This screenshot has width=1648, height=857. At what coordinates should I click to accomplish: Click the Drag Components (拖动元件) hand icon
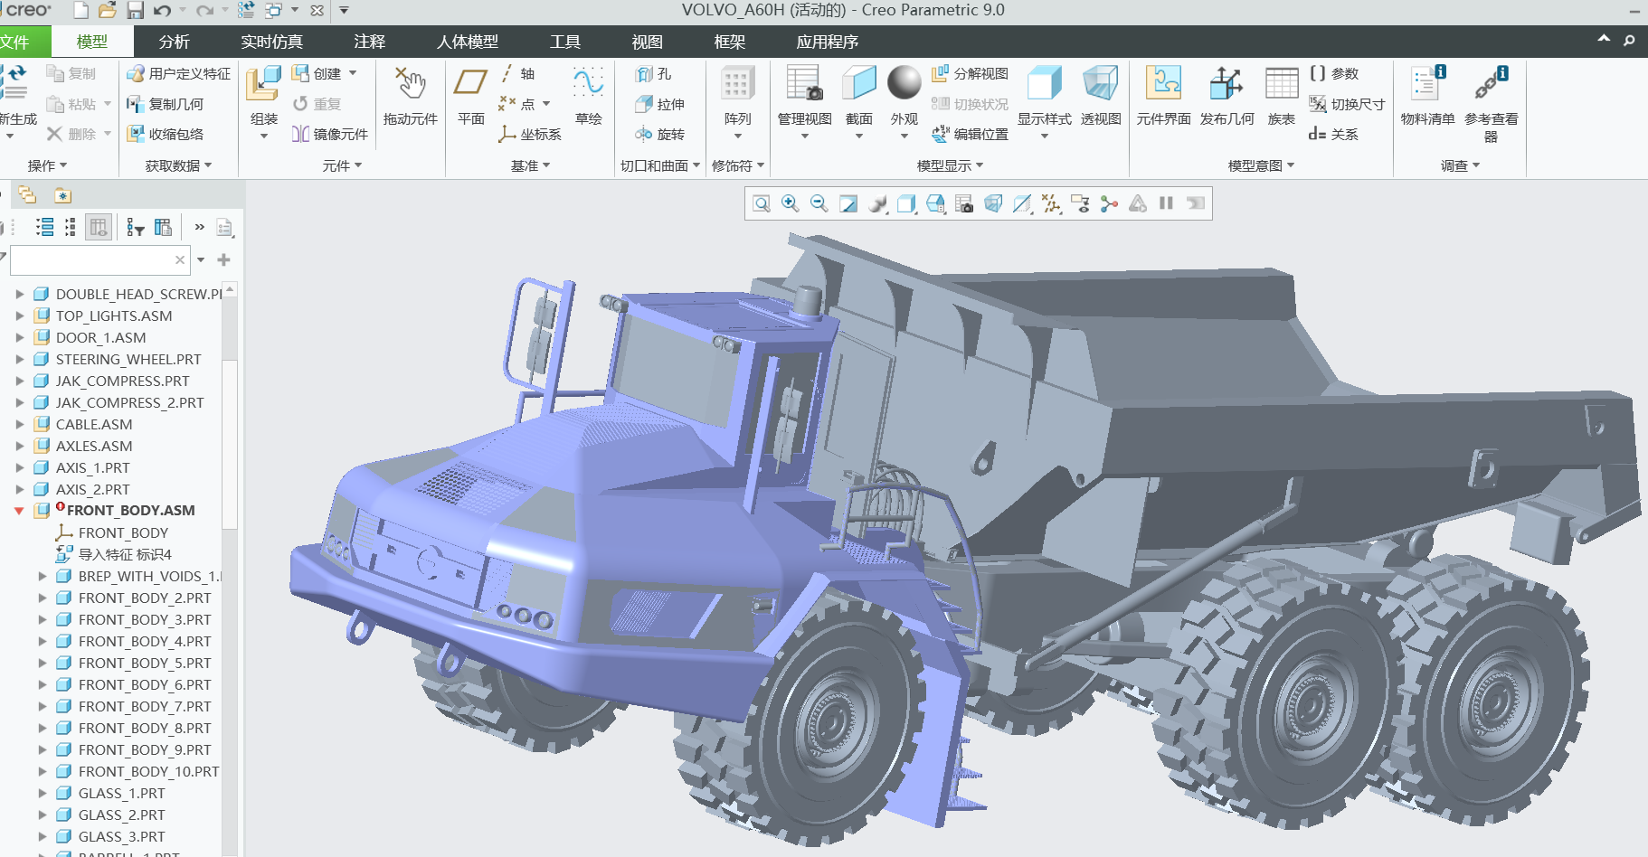point(411,83)
